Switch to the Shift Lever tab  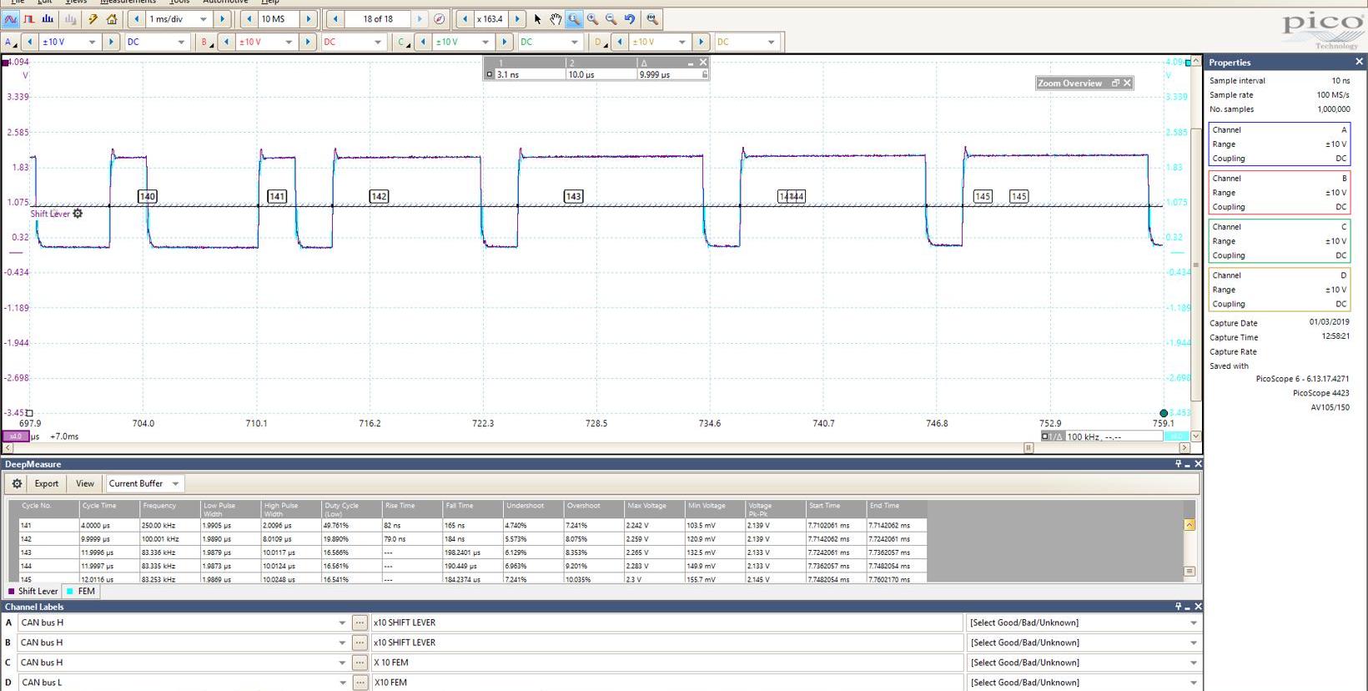pos(33,591)
